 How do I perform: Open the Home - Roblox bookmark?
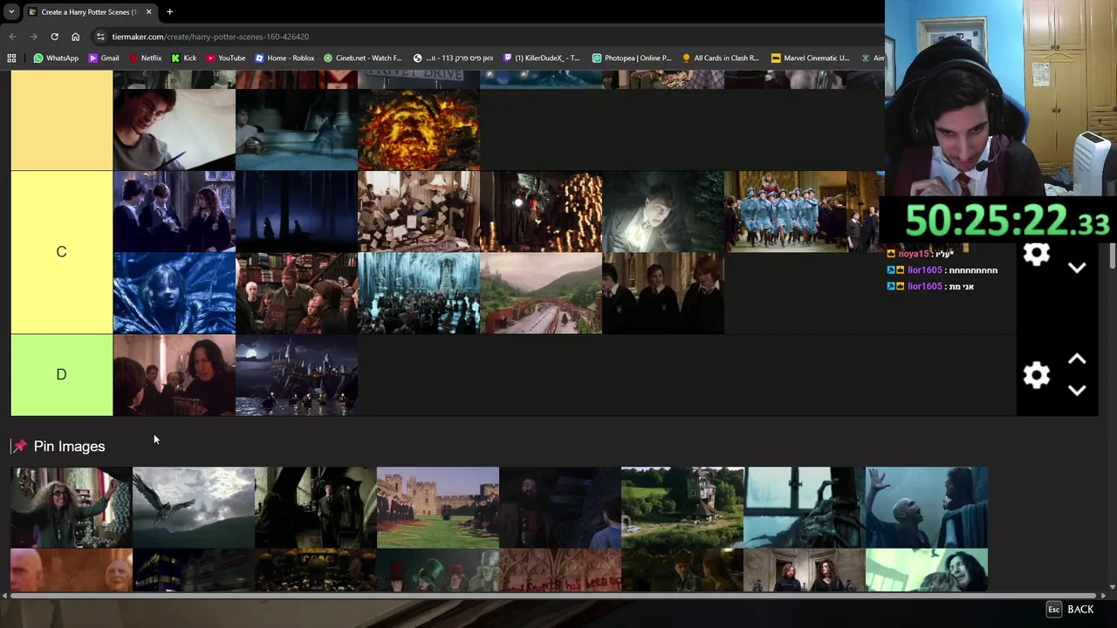point(284,58)
